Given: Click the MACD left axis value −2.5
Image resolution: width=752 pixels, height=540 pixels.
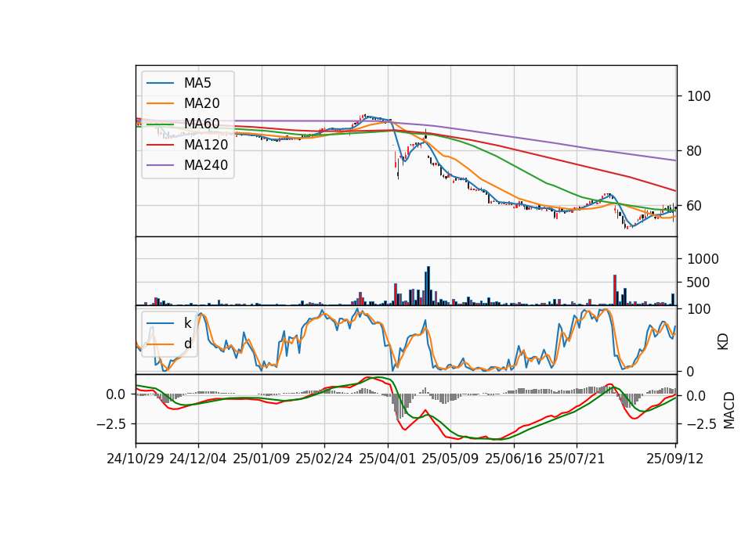Looking at the screenshot, I should pyautogui.click(x=111, y=424).
